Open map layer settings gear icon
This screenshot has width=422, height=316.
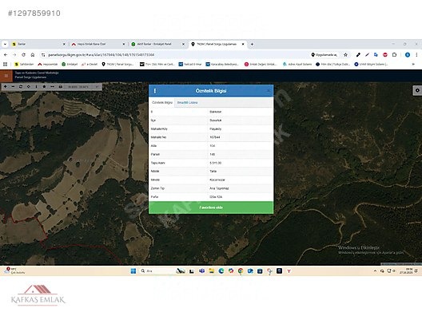[x=417, y=90]
